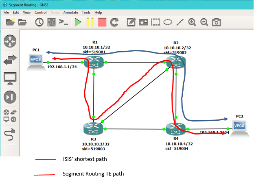Stop all nodes with the red square button
The height and width of the screenshot is (180, 254).
tap(102, 22)
